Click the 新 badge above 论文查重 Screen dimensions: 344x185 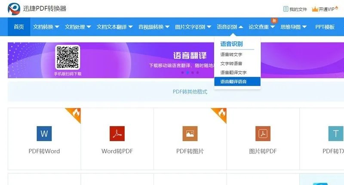[x=274, y=21]
